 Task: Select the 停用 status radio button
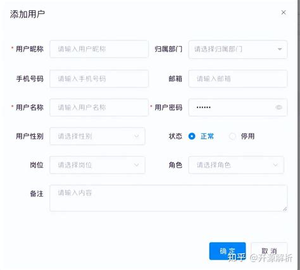[x=232, y=136]
